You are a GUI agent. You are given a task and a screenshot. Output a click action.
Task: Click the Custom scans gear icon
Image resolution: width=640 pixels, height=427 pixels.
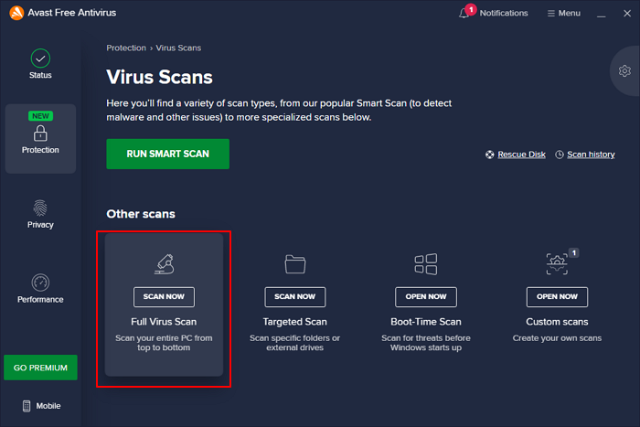[x=557, y=264]
